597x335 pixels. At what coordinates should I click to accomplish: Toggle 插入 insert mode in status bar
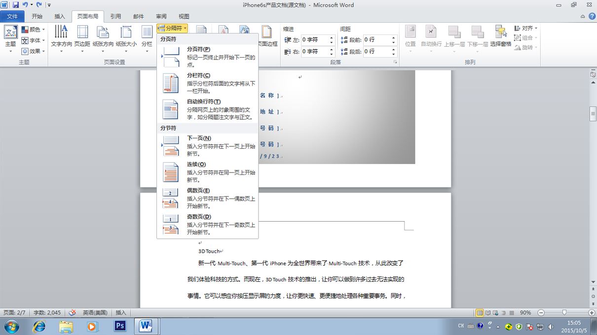click(x=121, y=312)
